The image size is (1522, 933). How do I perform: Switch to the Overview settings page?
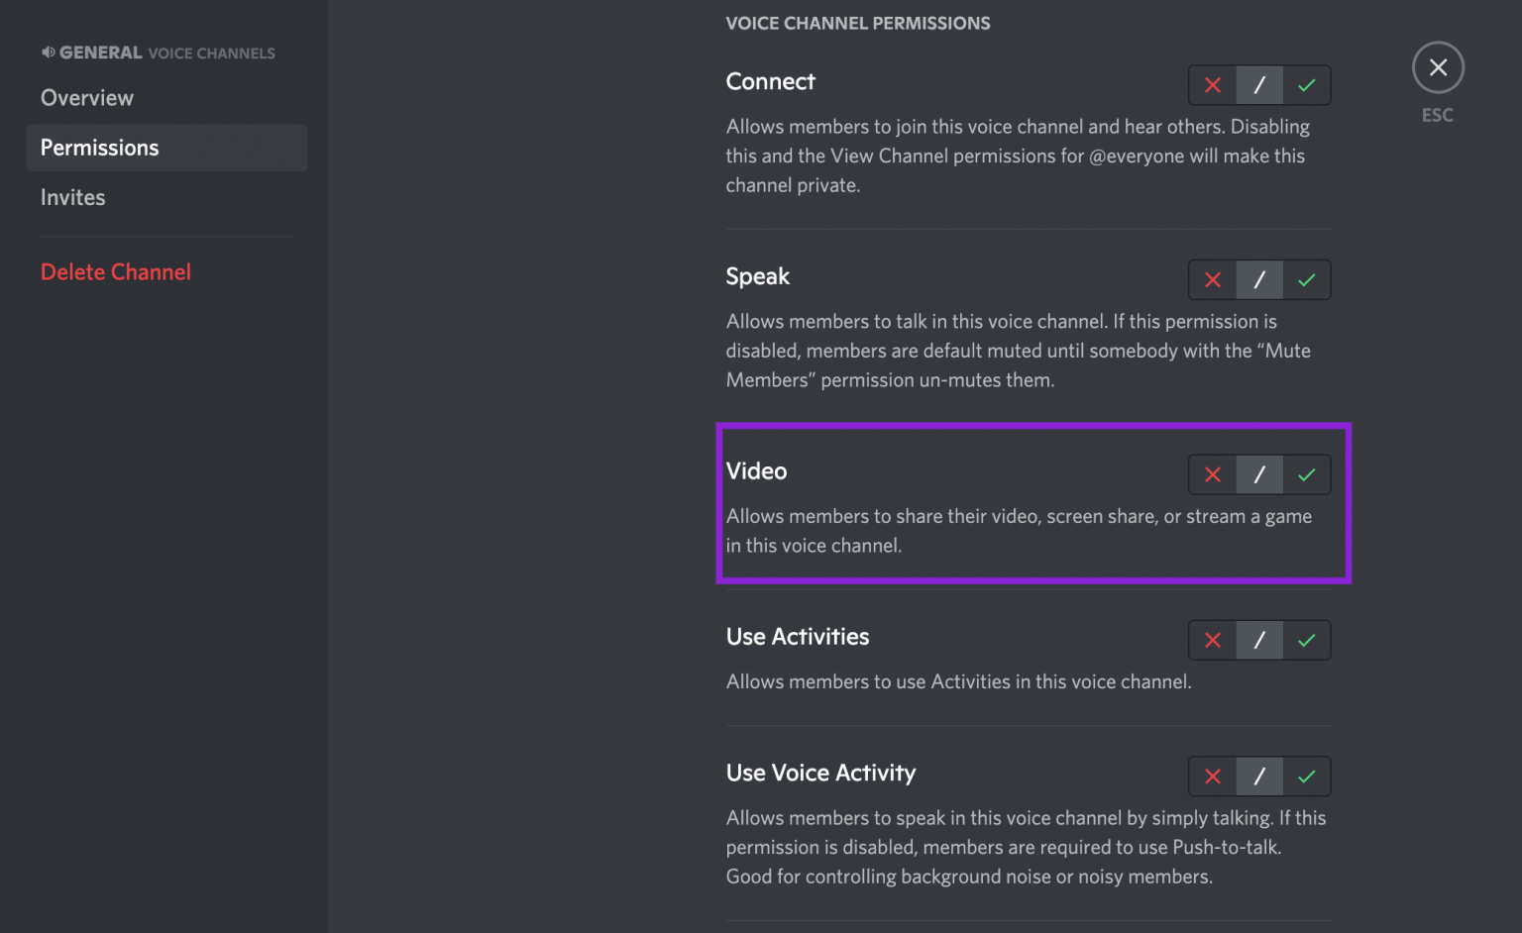click(x=87, y=97)
